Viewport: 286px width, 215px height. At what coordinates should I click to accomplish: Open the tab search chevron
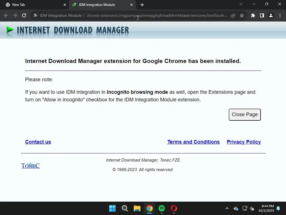tap(241, 4)
